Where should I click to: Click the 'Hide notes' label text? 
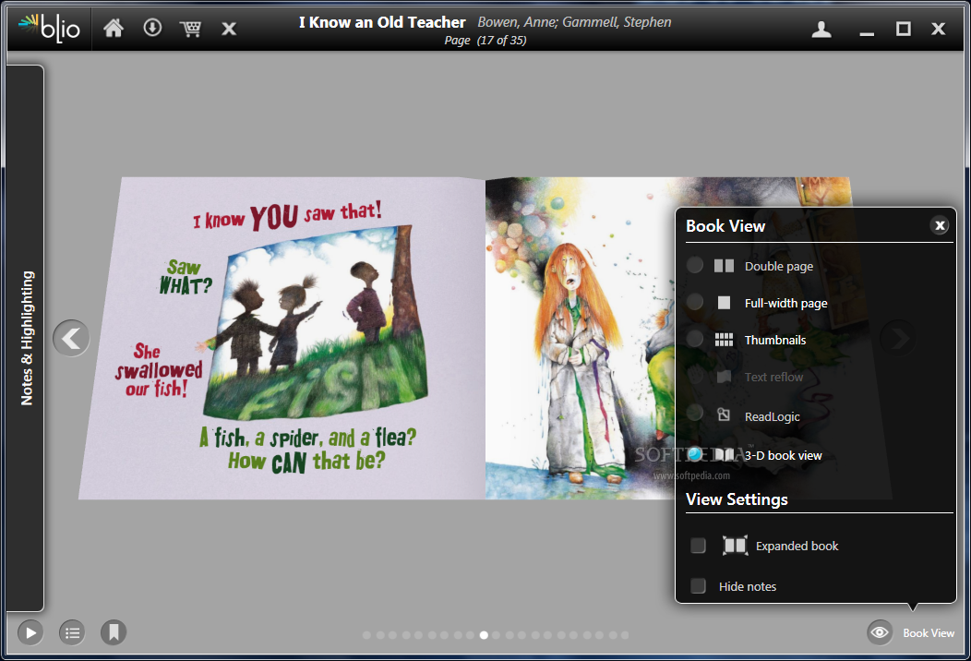click(748, 586)
